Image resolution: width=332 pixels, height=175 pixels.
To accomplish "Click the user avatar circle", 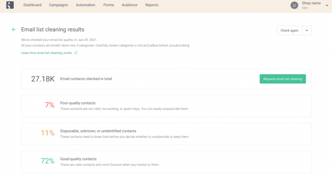I will pyautogui.click(x=295, y=5).
